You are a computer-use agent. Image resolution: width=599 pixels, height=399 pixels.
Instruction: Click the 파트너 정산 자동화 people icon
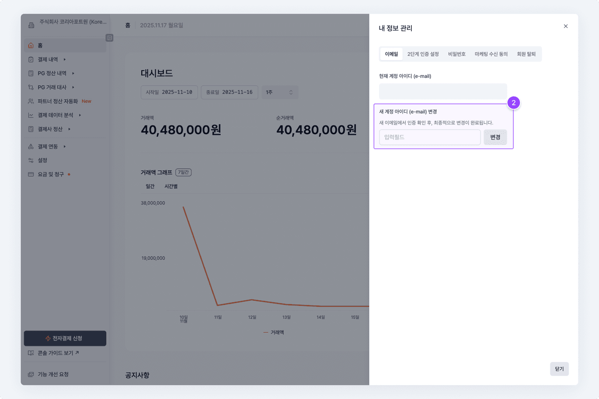click(x=31, y=101)
